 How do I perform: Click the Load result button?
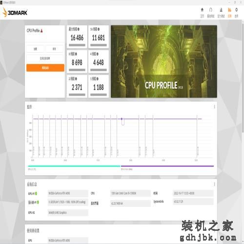point(35,49)
